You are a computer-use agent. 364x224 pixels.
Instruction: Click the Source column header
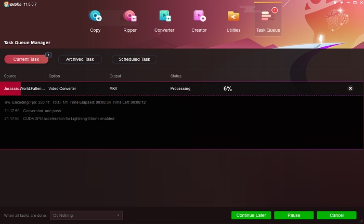[10, 76]
